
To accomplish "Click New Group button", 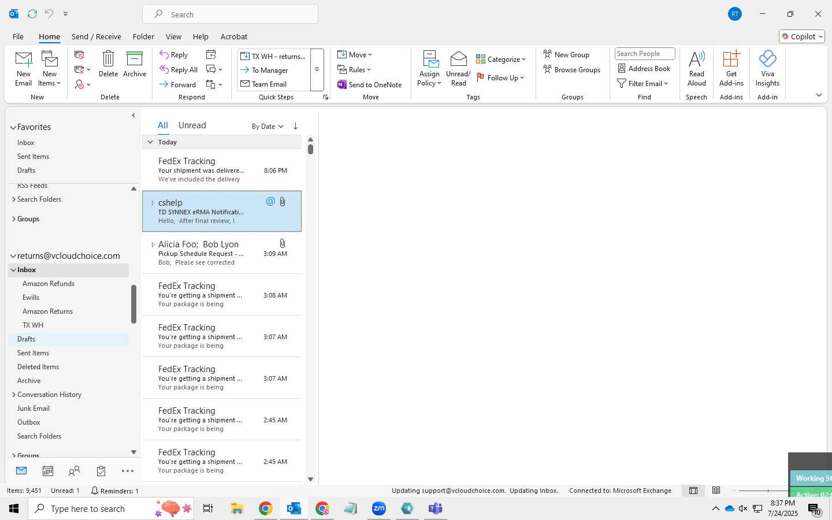I will [x=566, y=54].
